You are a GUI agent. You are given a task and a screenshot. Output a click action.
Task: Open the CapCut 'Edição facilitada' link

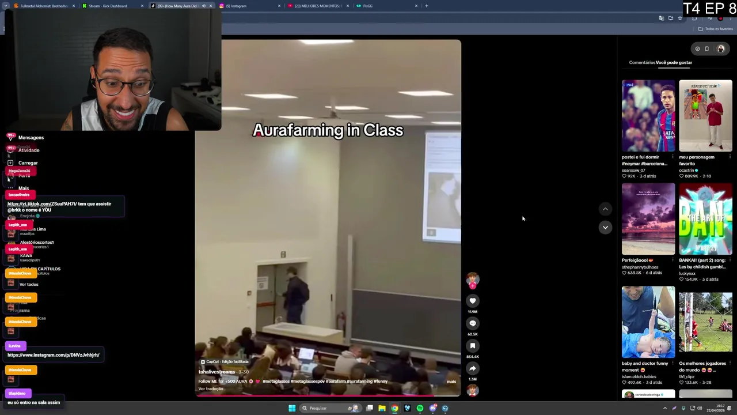coord(225,362)
